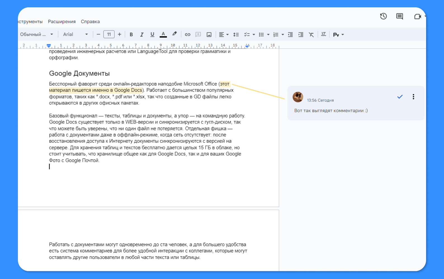Open the input tools icon in toolbar
444x279 pixels.
323,34
